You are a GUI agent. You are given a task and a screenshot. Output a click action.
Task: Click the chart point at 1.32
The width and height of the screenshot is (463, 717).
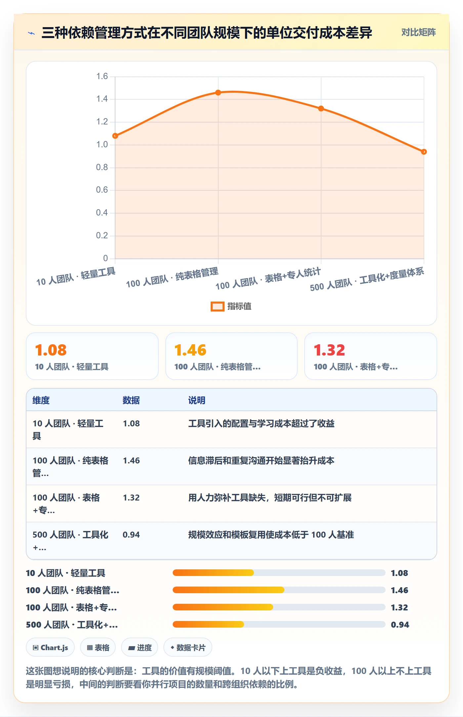pyautogui.click(x=321, y=109)
